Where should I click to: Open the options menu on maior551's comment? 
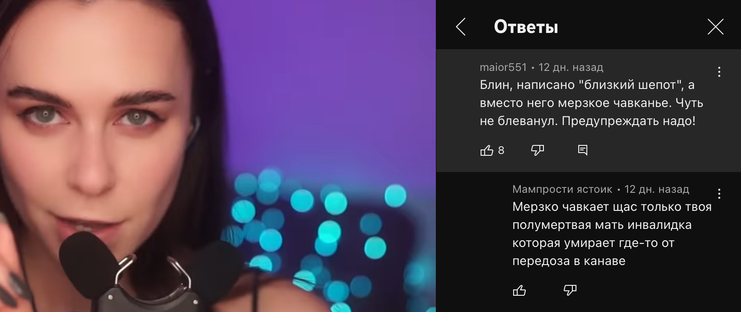point(719,72)
